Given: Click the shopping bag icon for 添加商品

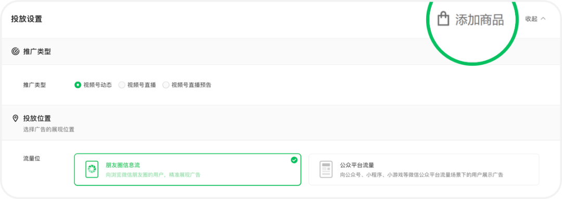Looking at the screenshot, I should [x=443, y=19].
